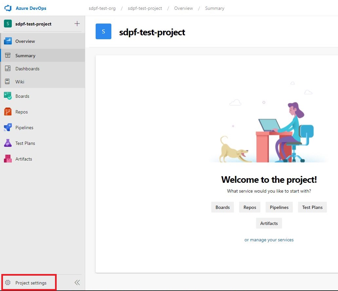The width and height of the screenshot is (338, 291).
Task: Collapse the sidebar with double-chevron
Action: (77, 282)
